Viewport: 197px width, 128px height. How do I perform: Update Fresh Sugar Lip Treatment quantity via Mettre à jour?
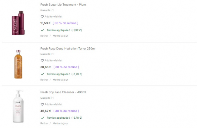[x=60, y=36]
